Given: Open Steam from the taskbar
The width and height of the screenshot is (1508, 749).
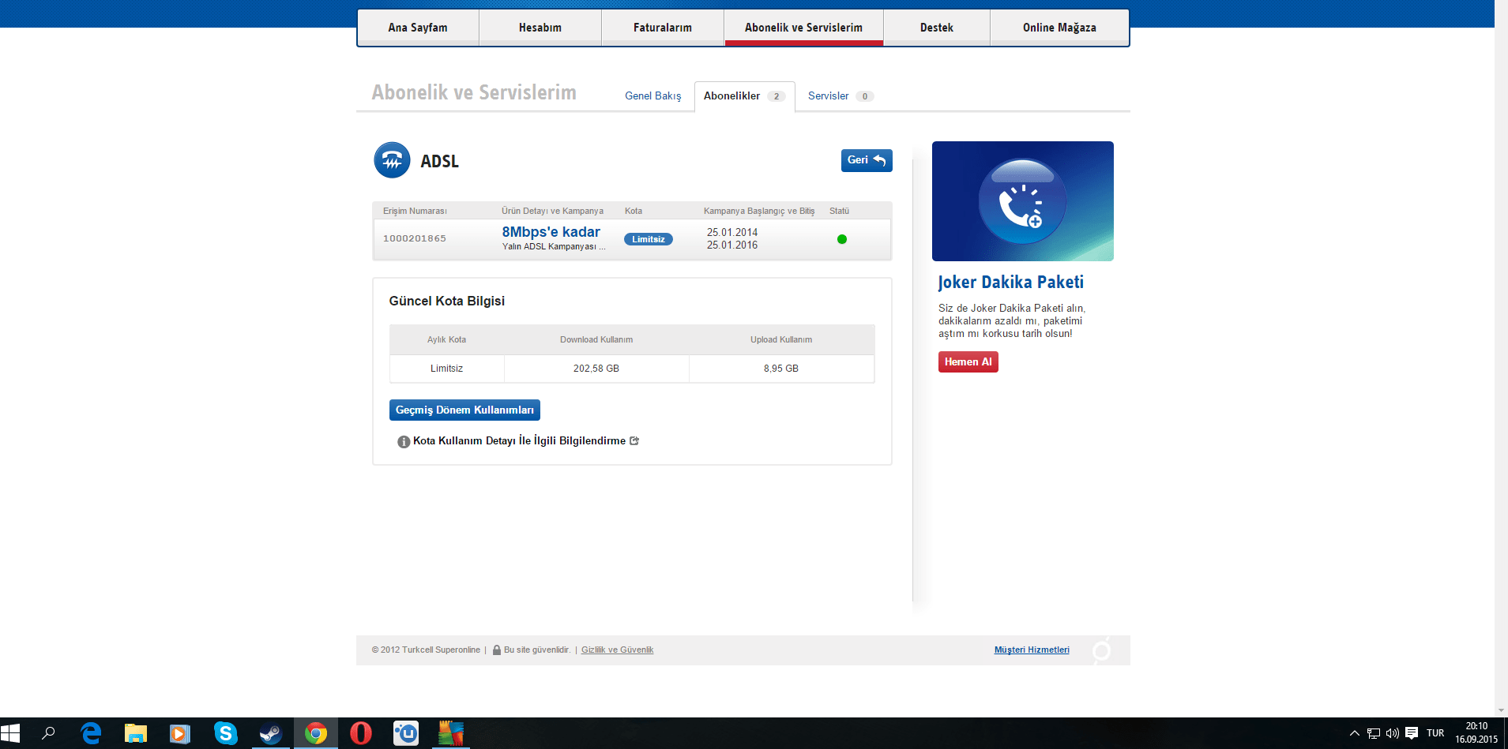Looking at the screenshot, I should point(271,733).
